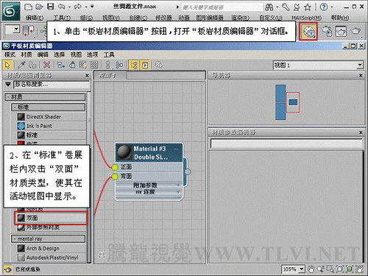Click the Move Children icon
This screenshot has width=368, height=276.
pyautogui.click(x=60, y=65)
